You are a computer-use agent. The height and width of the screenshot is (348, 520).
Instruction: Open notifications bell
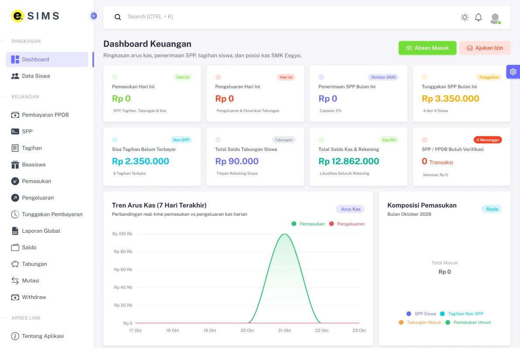[478, 17]
